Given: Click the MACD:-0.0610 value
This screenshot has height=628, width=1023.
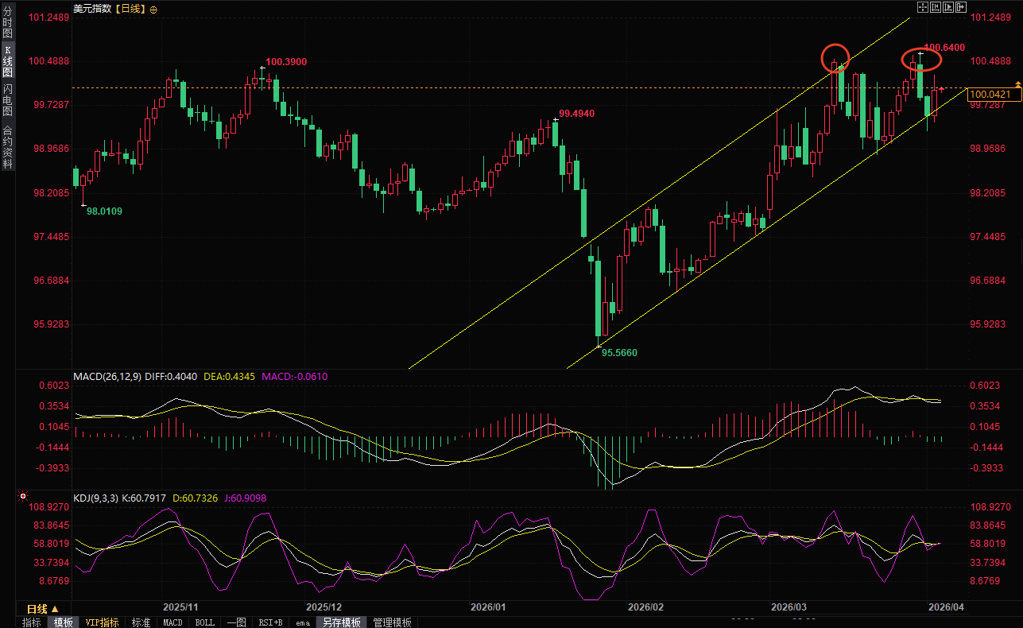Looking at the screenshot, I should (x=294, y=376).
